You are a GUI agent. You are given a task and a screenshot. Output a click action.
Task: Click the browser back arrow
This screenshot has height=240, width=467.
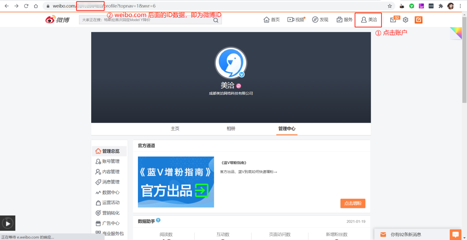[x=7, y=6]
